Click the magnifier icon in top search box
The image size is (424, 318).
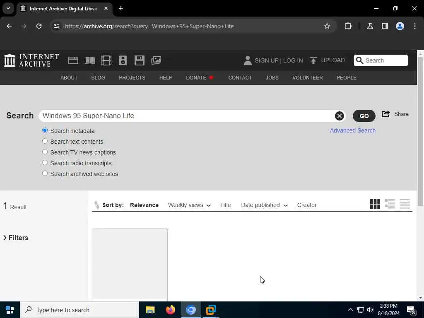(x=359, y=60)
